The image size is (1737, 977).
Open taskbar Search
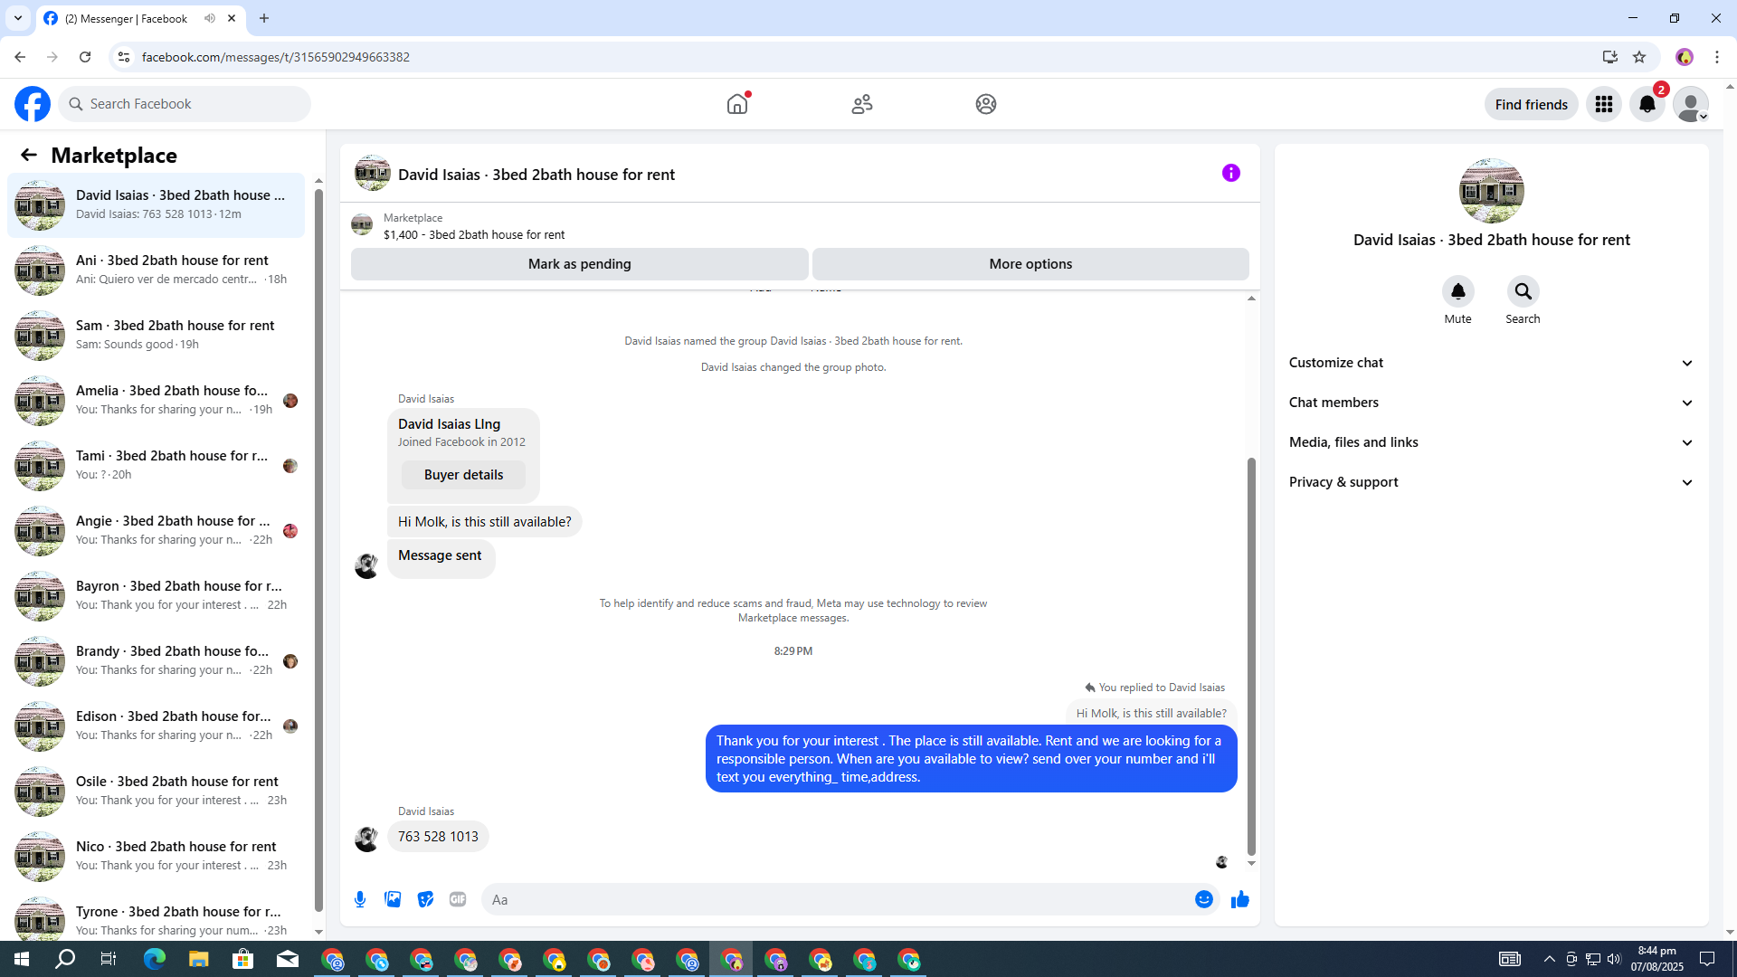65,959
